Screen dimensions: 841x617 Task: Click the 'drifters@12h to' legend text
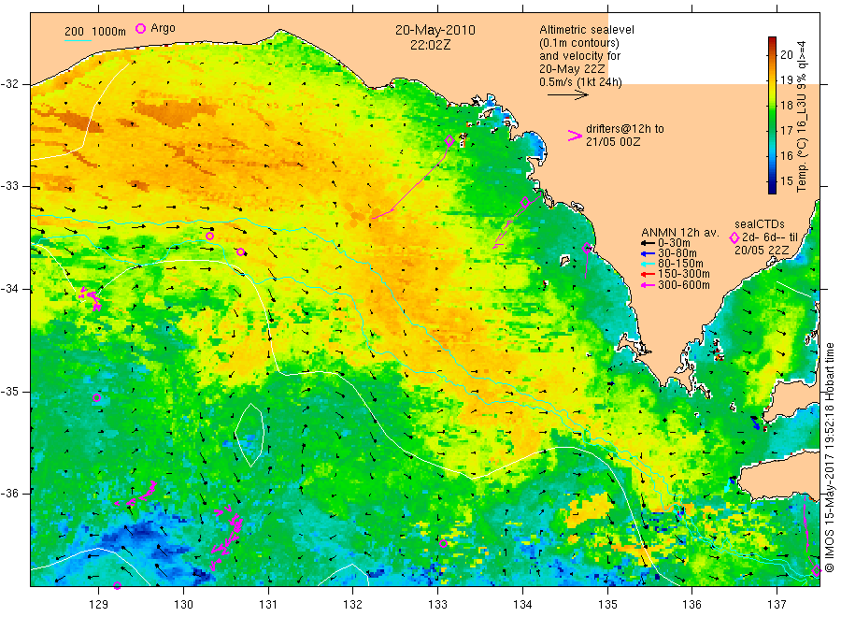625,129
